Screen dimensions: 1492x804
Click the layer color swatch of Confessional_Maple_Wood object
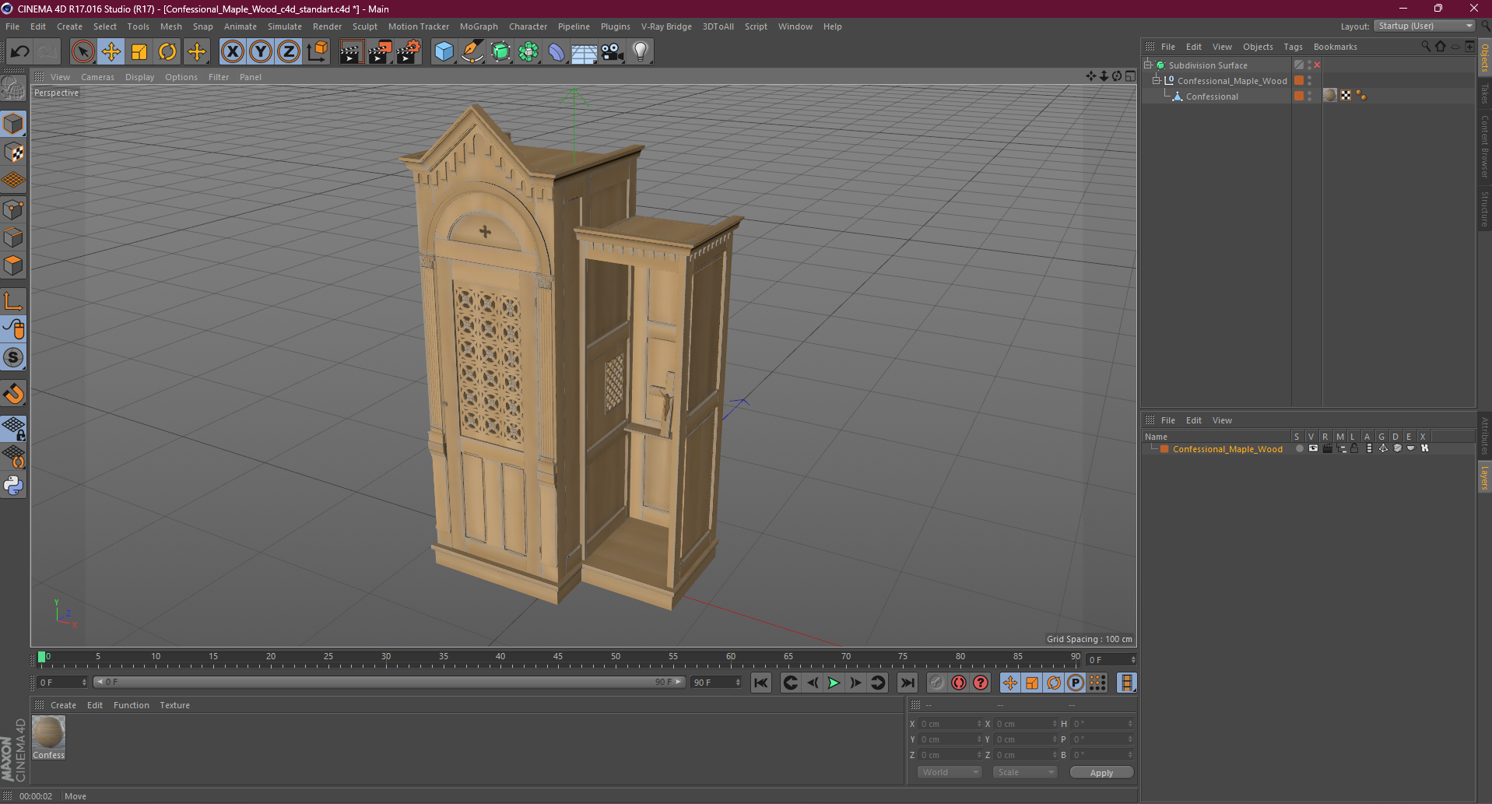click(1299, 81)
